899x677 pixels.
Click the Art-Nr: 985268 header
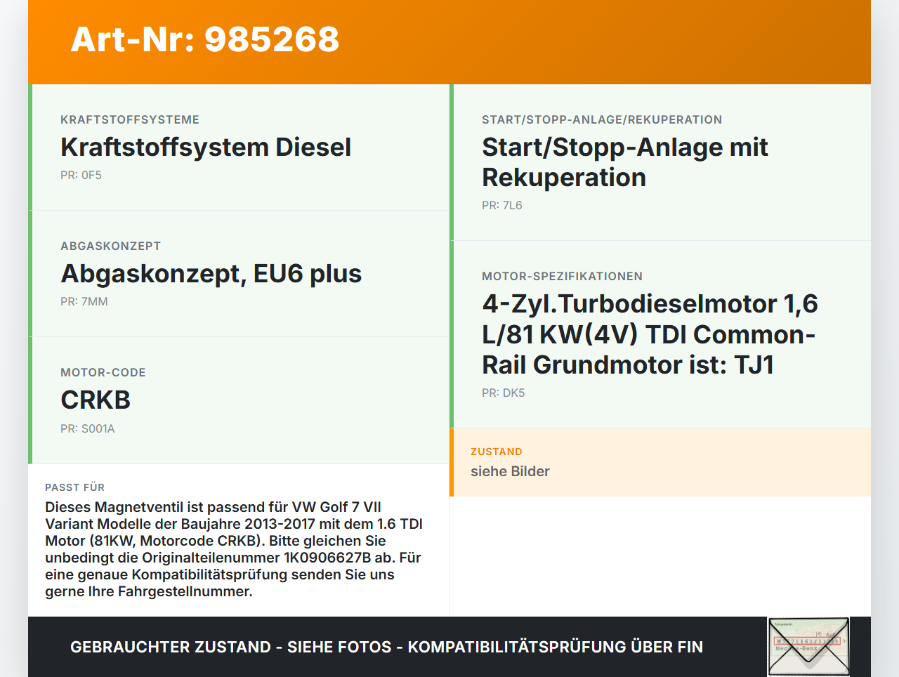[x=204, y=41]
